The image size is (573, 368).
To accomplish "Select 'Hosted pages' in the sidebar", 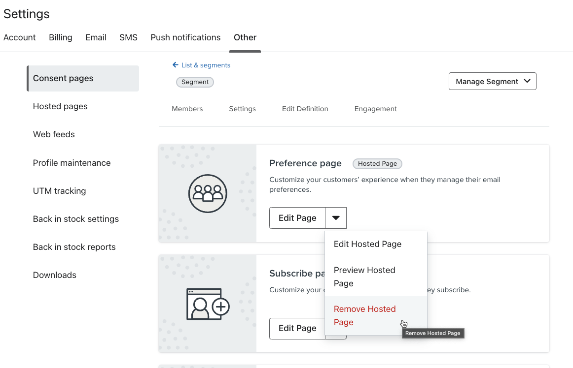I will (60, 106).
